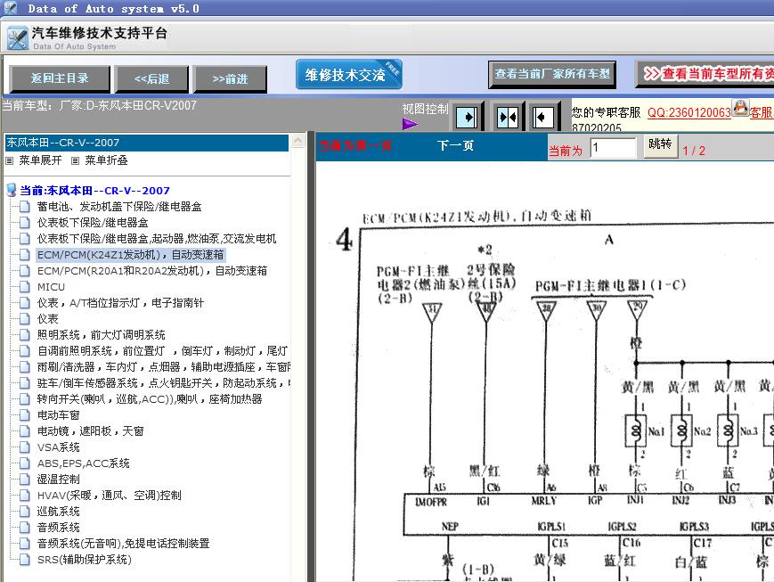Viewport: 774px width, 582px height.
Task: Open the VSA系统 entry
Action: [x=58, y=447]
